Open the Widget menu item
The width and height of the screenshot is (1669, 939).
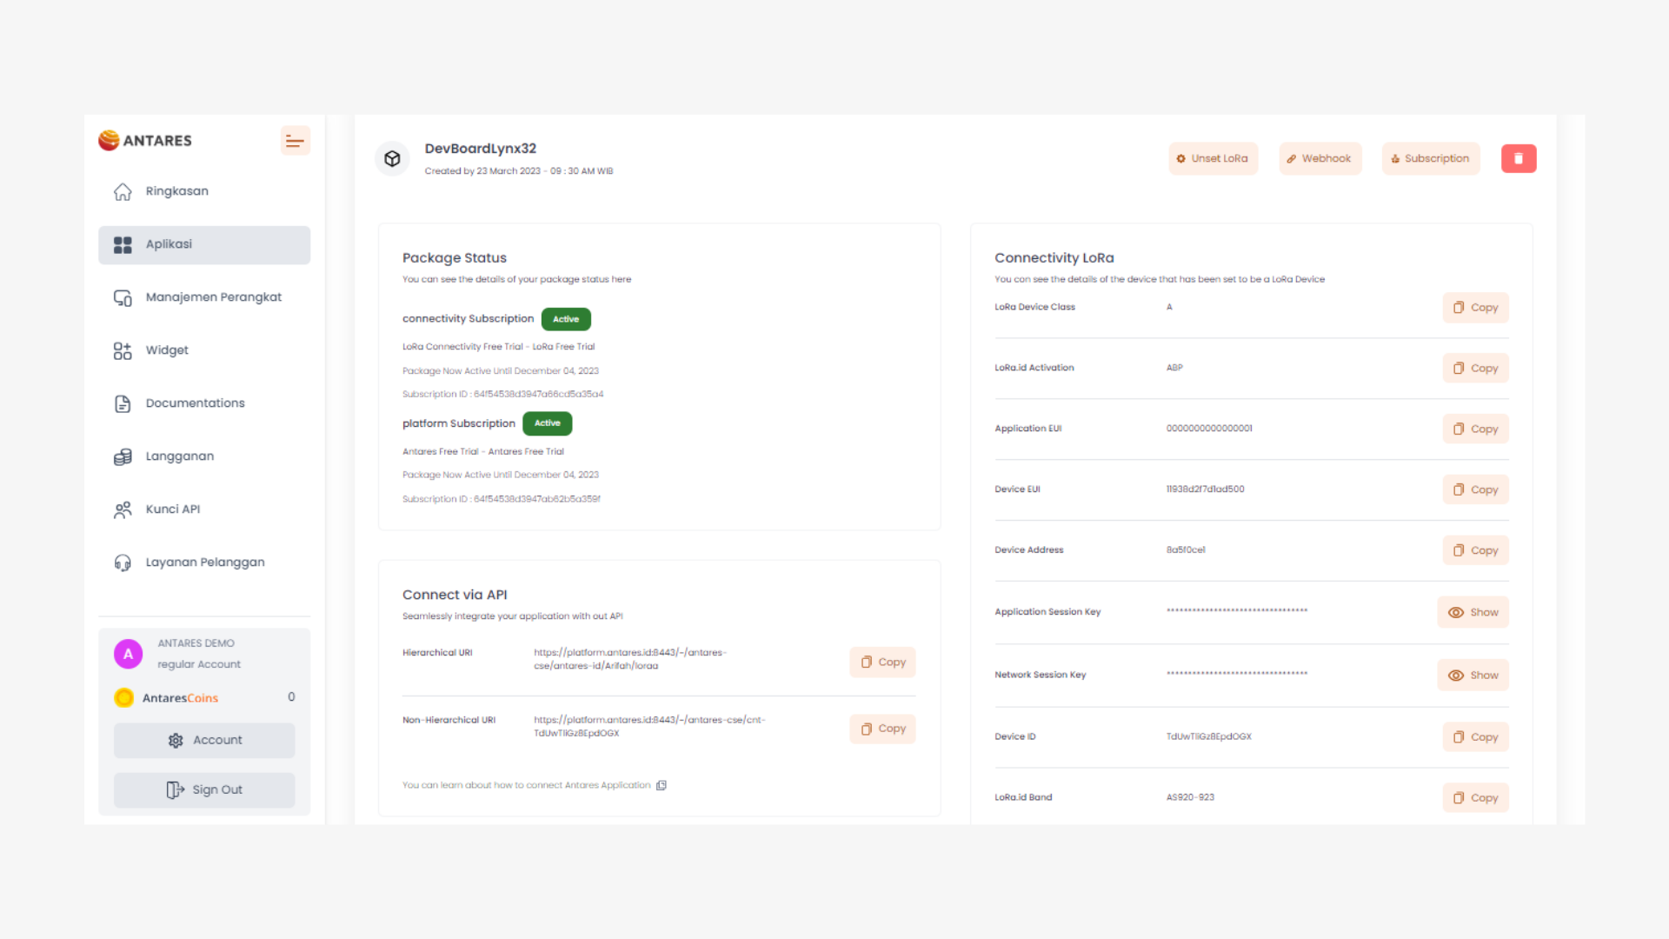point(167,350)
